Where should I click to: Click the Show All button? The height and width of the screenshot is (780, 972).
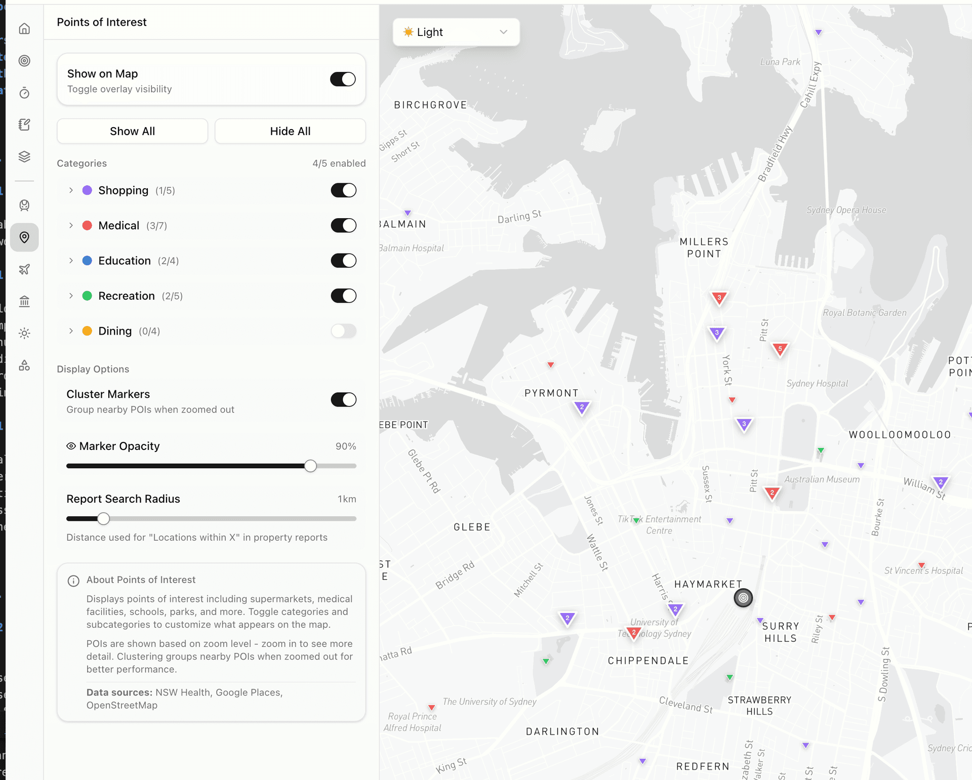pos(132,132)
